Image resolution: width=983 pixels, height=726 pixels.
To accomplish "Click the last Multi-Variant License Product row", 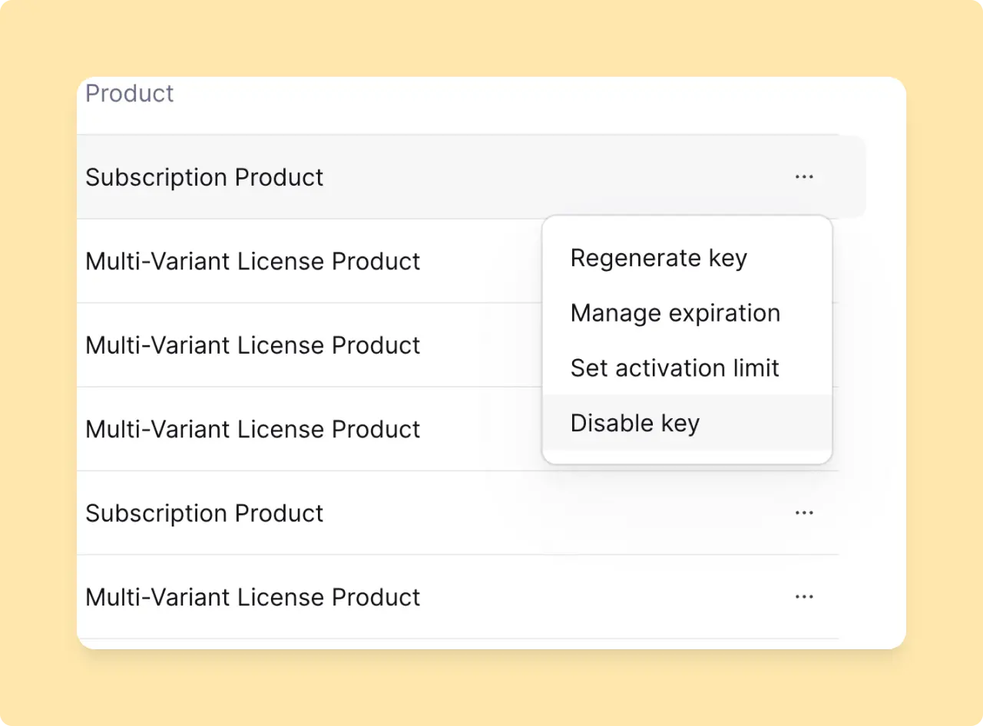I will click(x=253, y=597).
